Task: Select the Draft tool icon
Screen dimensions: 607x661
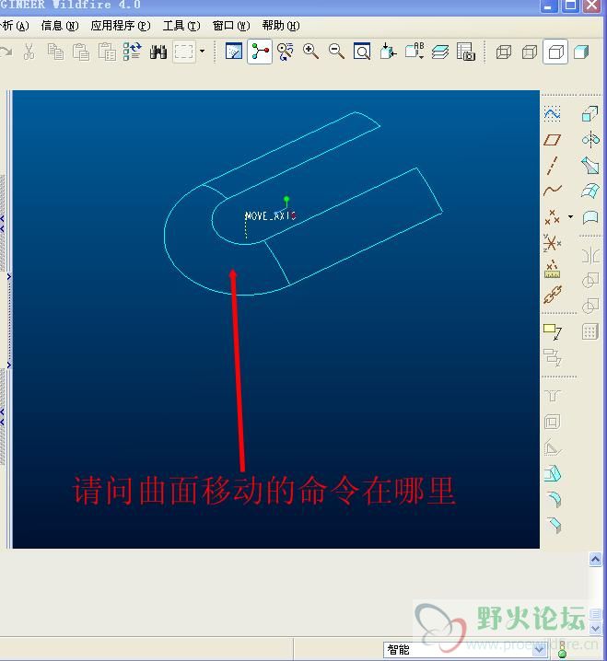Action: (552, 473)
